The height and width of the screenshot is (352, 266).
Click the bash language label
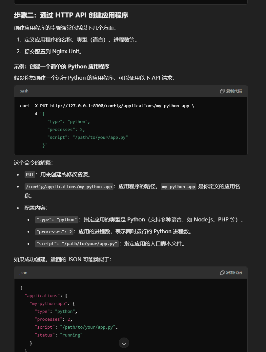coord(24,91)
